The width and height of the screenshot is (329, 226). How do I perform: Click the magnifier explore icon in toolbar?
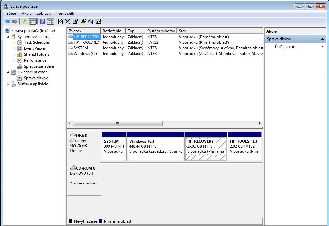click(x=90, y=21)
